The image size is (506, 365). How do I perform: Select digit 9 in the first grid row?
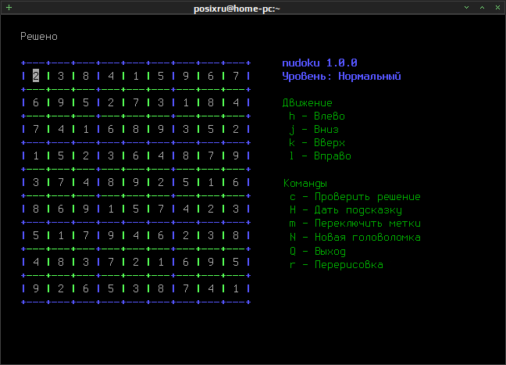186,76
